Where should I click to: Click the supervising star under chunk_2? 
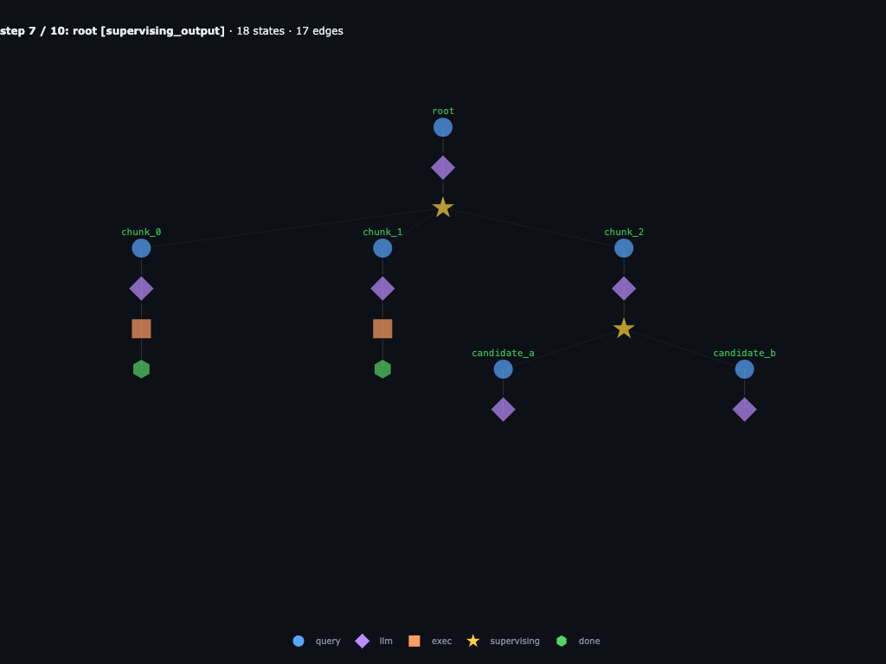(x=624, y=329)
